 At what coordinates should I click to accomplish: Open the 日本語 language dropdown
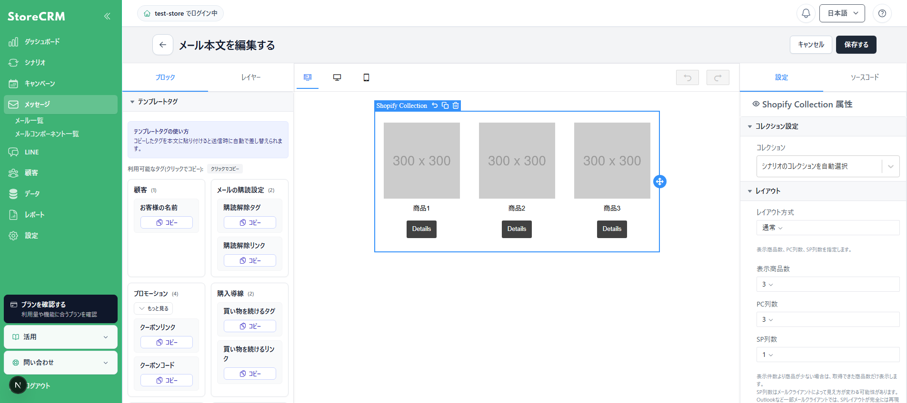pyautogui.click(x=842, y=13)
